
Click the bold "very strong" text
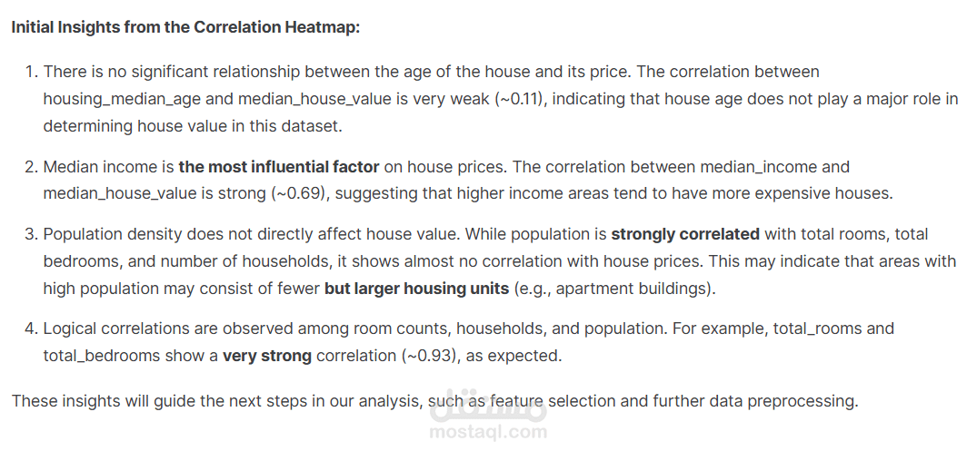(x=267, y=356)
